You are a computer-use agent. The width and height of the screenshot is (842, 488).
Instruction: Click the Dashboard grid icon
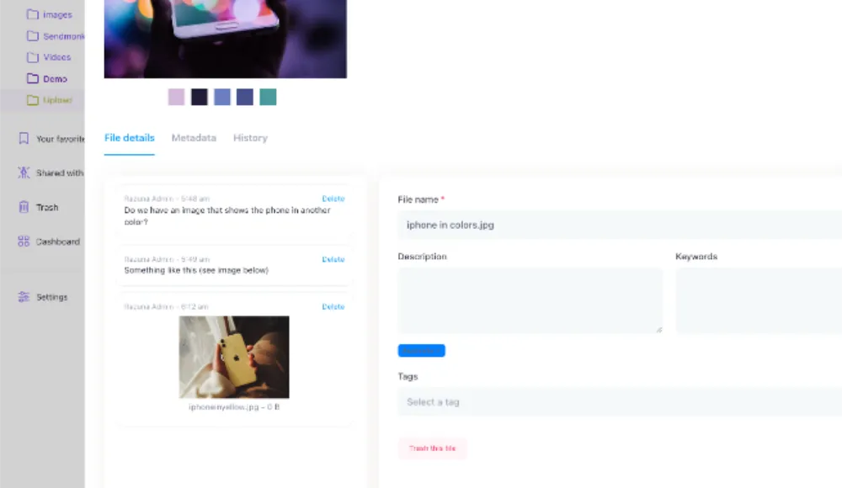point(24,241)
